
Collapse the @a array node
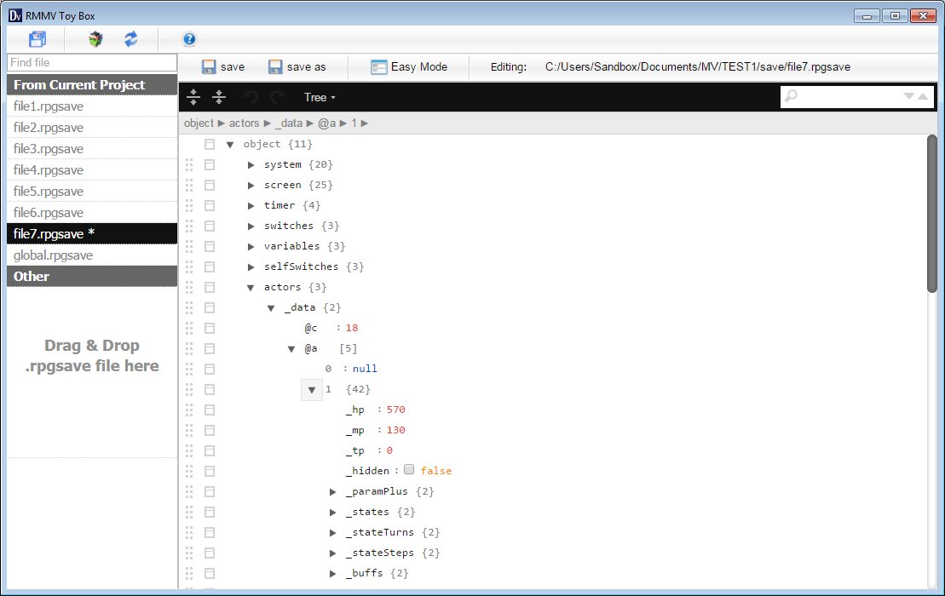tap(291, 349)
